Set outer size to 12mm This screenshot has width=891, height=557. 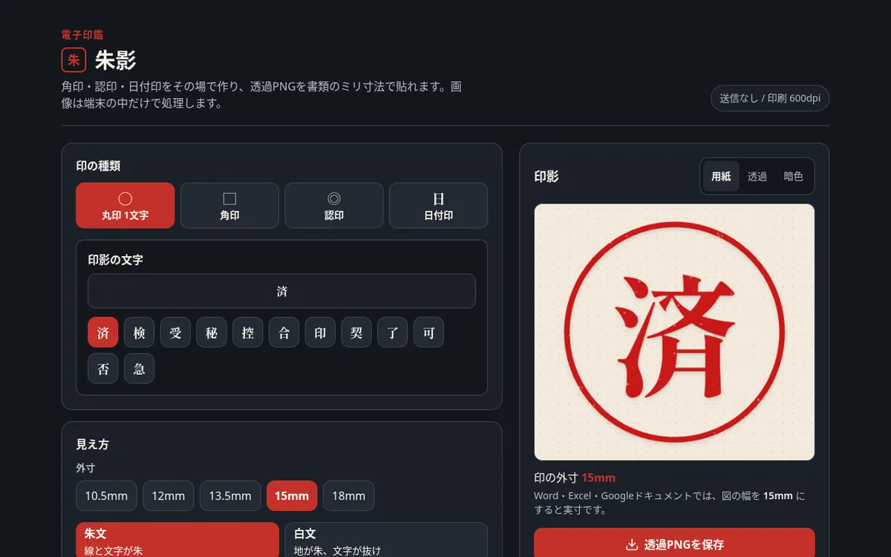coord(169,496)
